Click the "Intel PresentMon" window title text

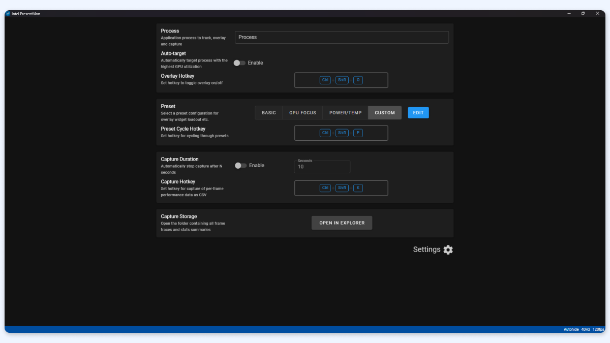[26, 14]
